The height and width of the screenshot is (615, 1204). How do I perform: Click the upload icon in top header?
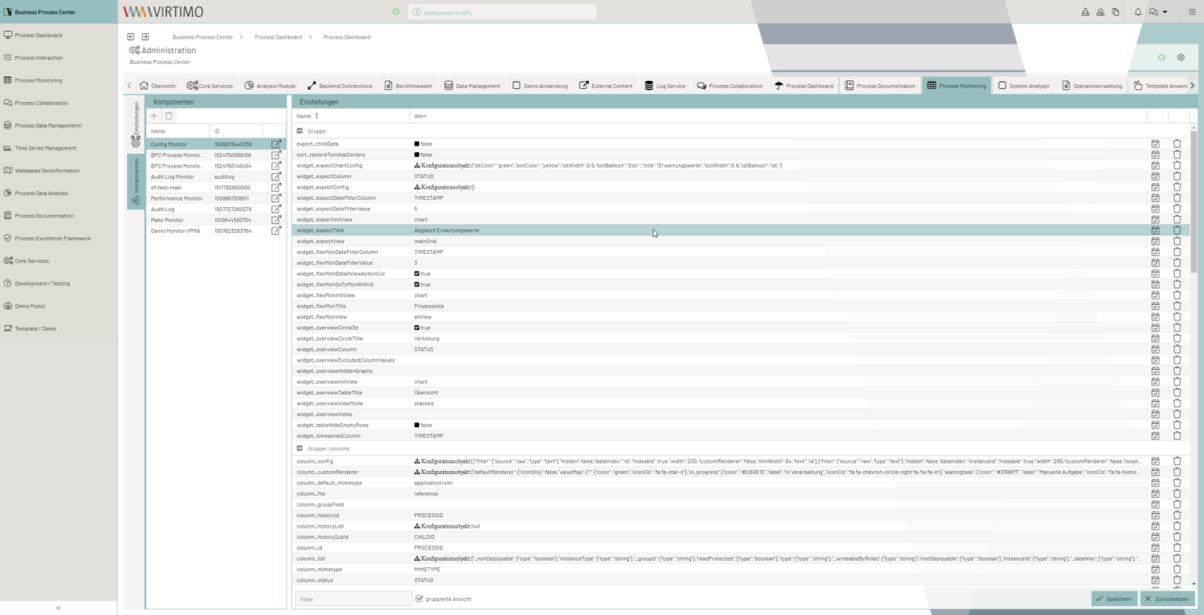tap(1100, 12)
